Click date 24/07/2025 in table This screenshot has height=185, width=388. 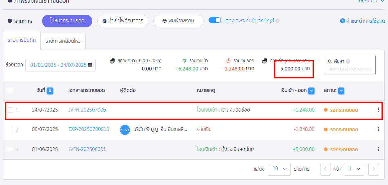[x=45, y=110]
